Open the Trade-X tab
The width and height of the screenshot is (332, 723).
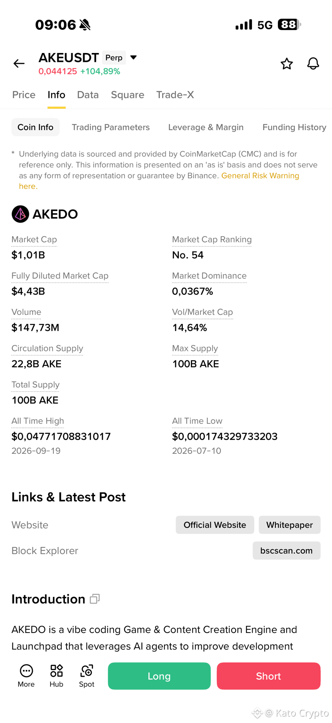tap(175, 95)
